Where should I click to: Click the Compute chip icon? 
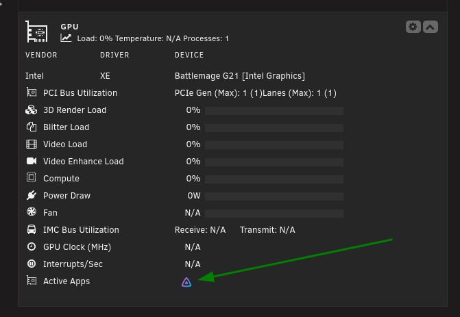[31, 177]
